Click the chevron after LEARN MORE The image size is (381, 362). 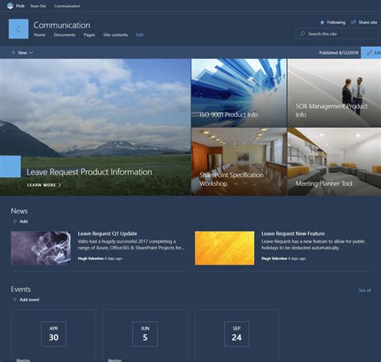(59, 185)
